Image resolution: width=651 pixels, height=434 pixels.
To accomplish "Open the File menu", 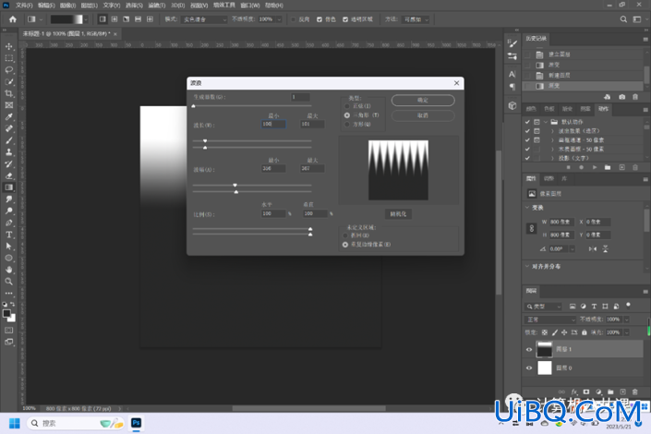I will 24,6.
